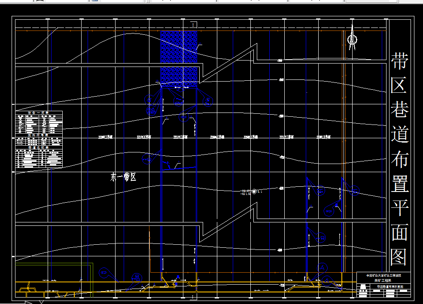Select the blue hatched region in the drawing
Viewport: 423px width, 304px height.
[179, 59]
